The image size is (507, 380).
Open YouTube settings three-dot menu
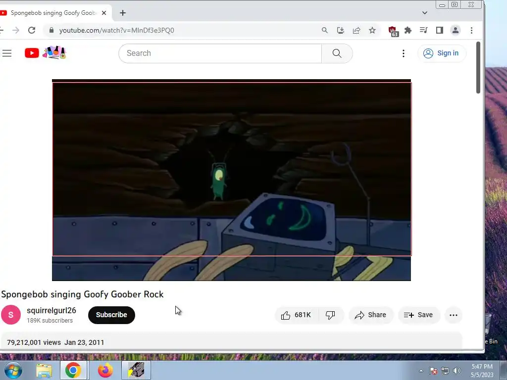tap(403, 53)
